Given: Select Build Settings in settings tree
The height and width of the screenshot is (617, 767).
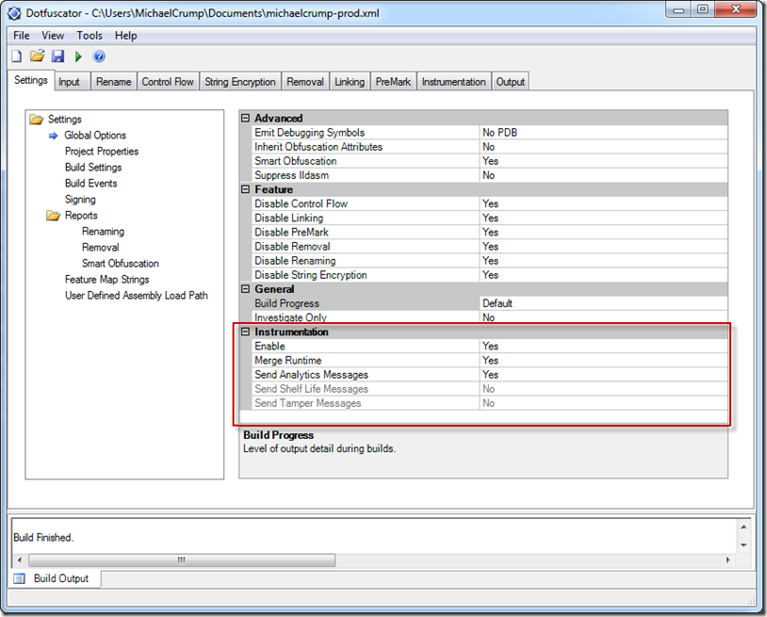Looking at the screenshot, I should click(x=93, y=168).
